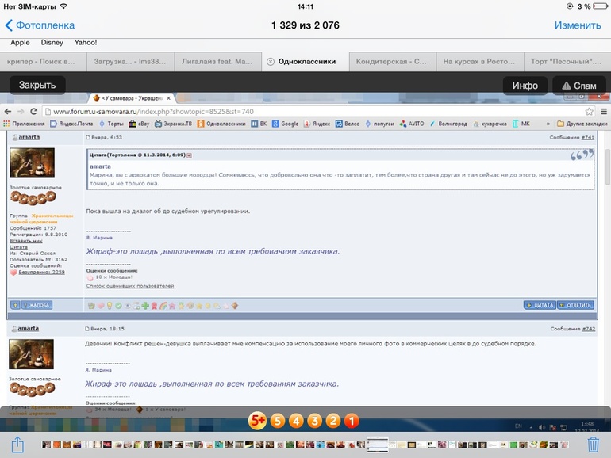Open the Disney bookmark
Screen dimensions: 611x458
coord(52,43)
